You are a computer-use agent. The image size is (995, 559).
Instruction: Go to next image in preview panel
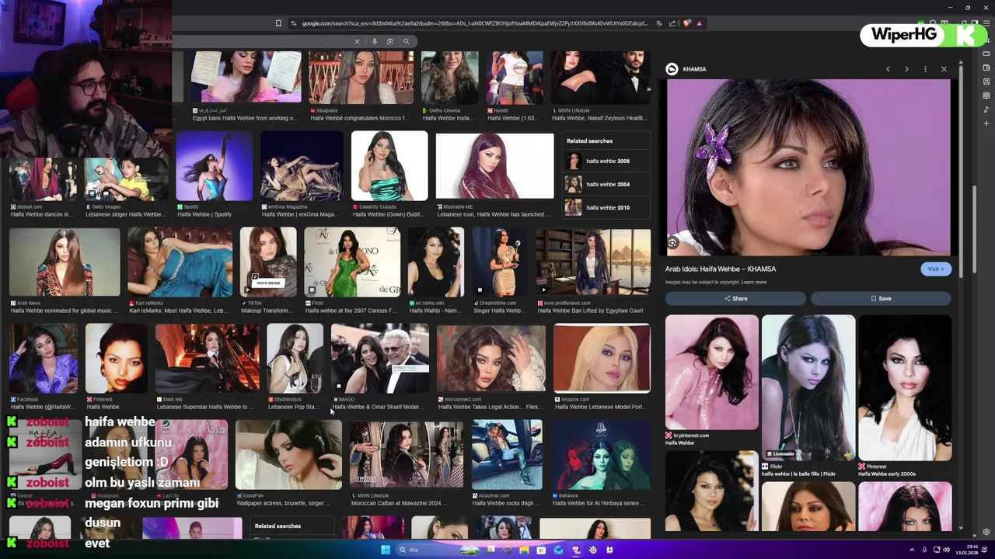(x=906, y=69)
